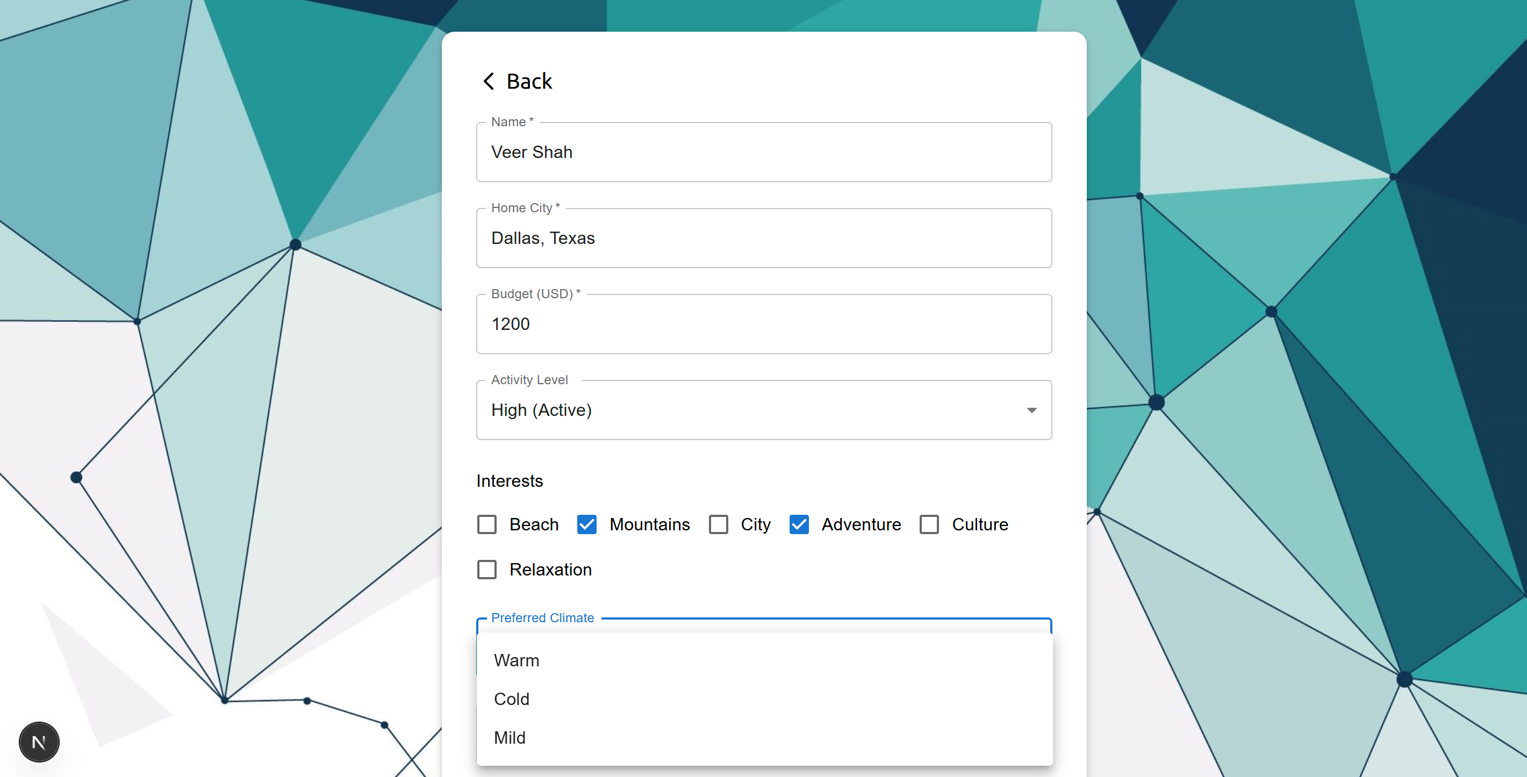The width and height of the screenshot is (1527, 777).
Task: Click the Adventure label text
Action: [861, 524]
